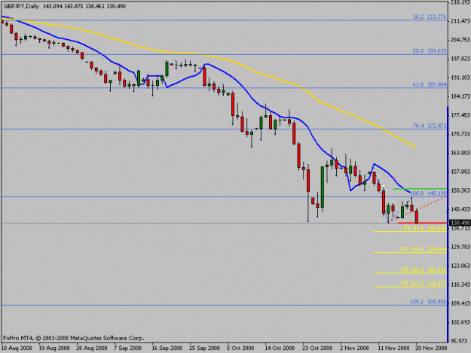Click the current price tag 138.490
The width and height of the screenshot is (471, 353).
[x=460, y=223]
